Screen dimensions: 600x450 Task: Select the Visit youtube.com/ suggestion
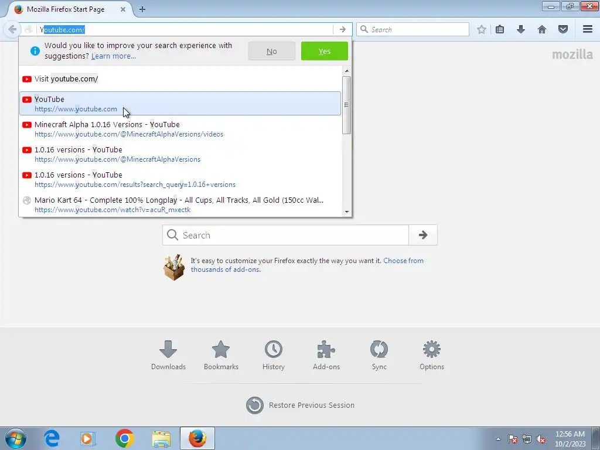point(180,79)
